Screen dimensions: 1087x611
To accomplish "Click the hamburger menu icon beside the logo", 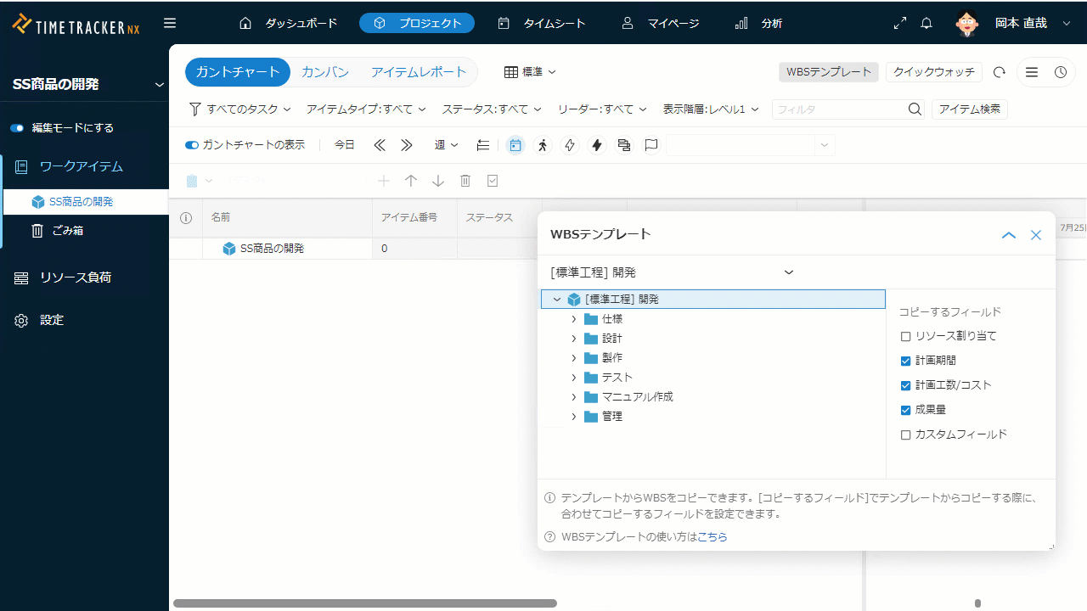I will (x=170, y=23).
